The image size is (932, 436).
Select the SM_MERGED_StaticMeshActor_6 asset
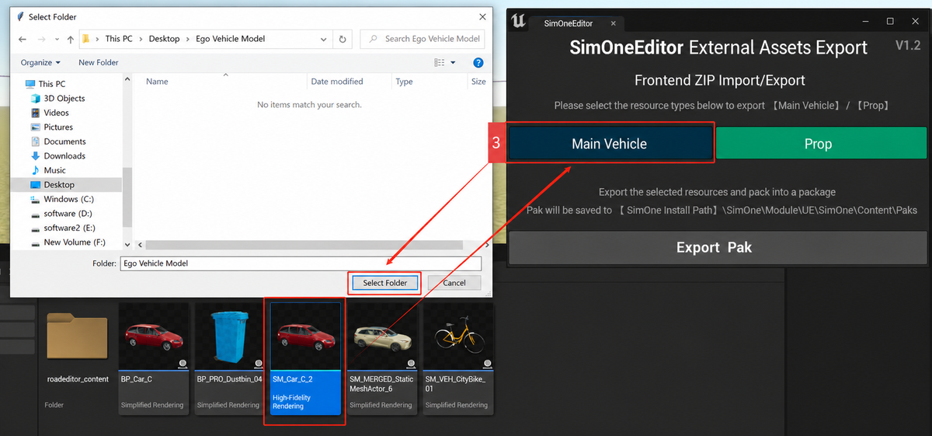(381, 358)
